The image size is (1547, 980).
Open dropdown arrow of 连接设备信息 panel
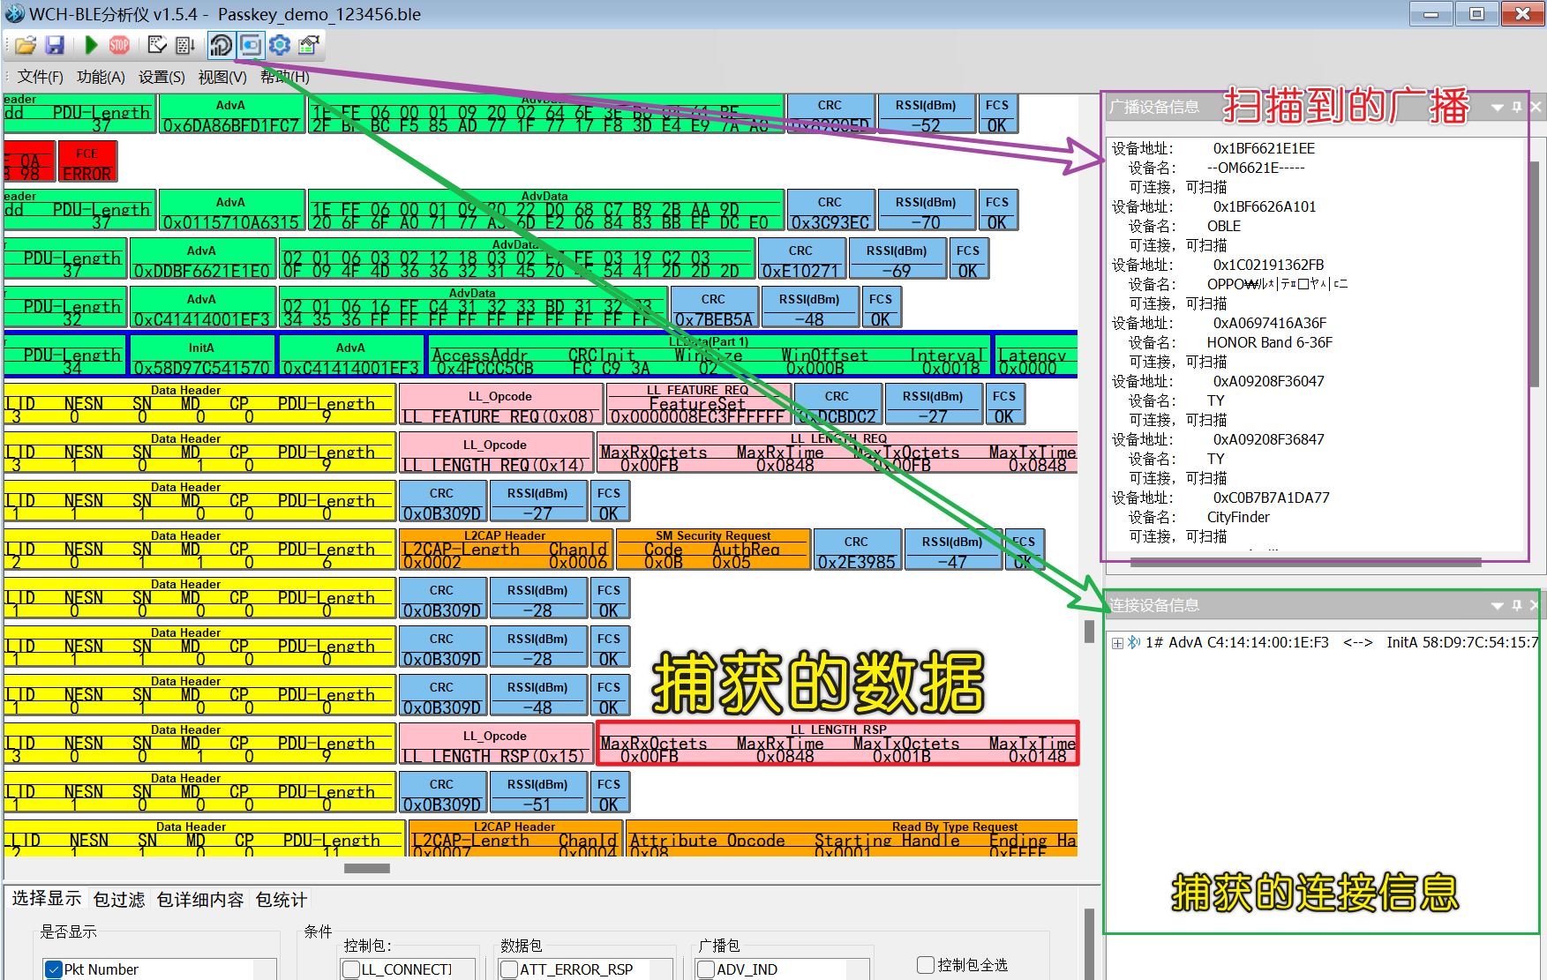(x=1498, y=605)
